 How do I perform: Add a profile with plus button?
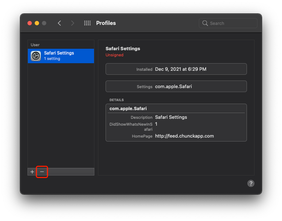point(32,172)
